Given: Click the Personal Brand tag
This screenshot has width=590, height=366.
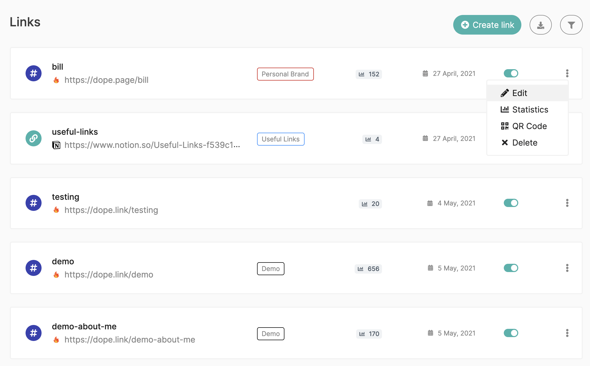Looking at the screenshot, I should [285, 74].
